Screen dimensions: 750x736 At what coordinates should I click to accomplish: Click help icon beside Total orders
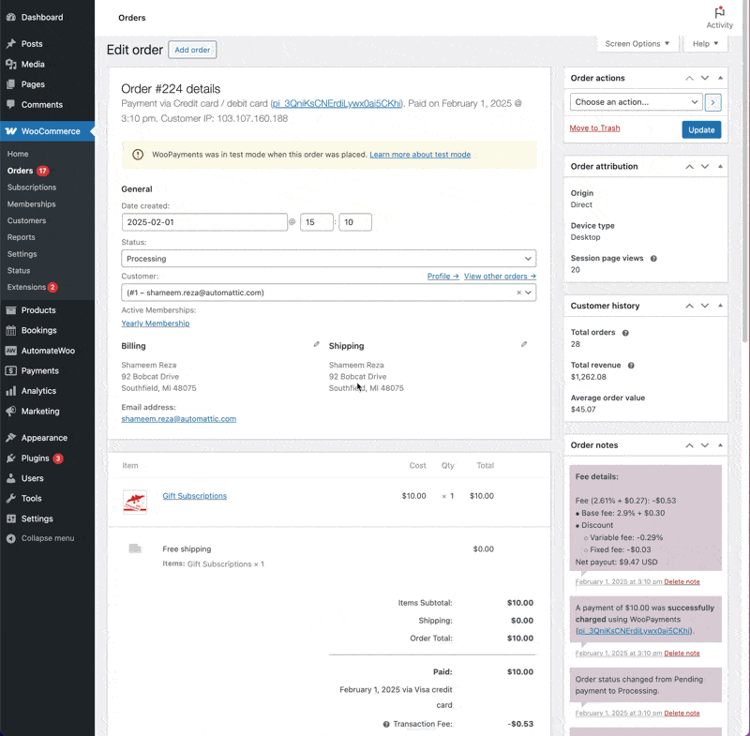click(x=625, y=333)
